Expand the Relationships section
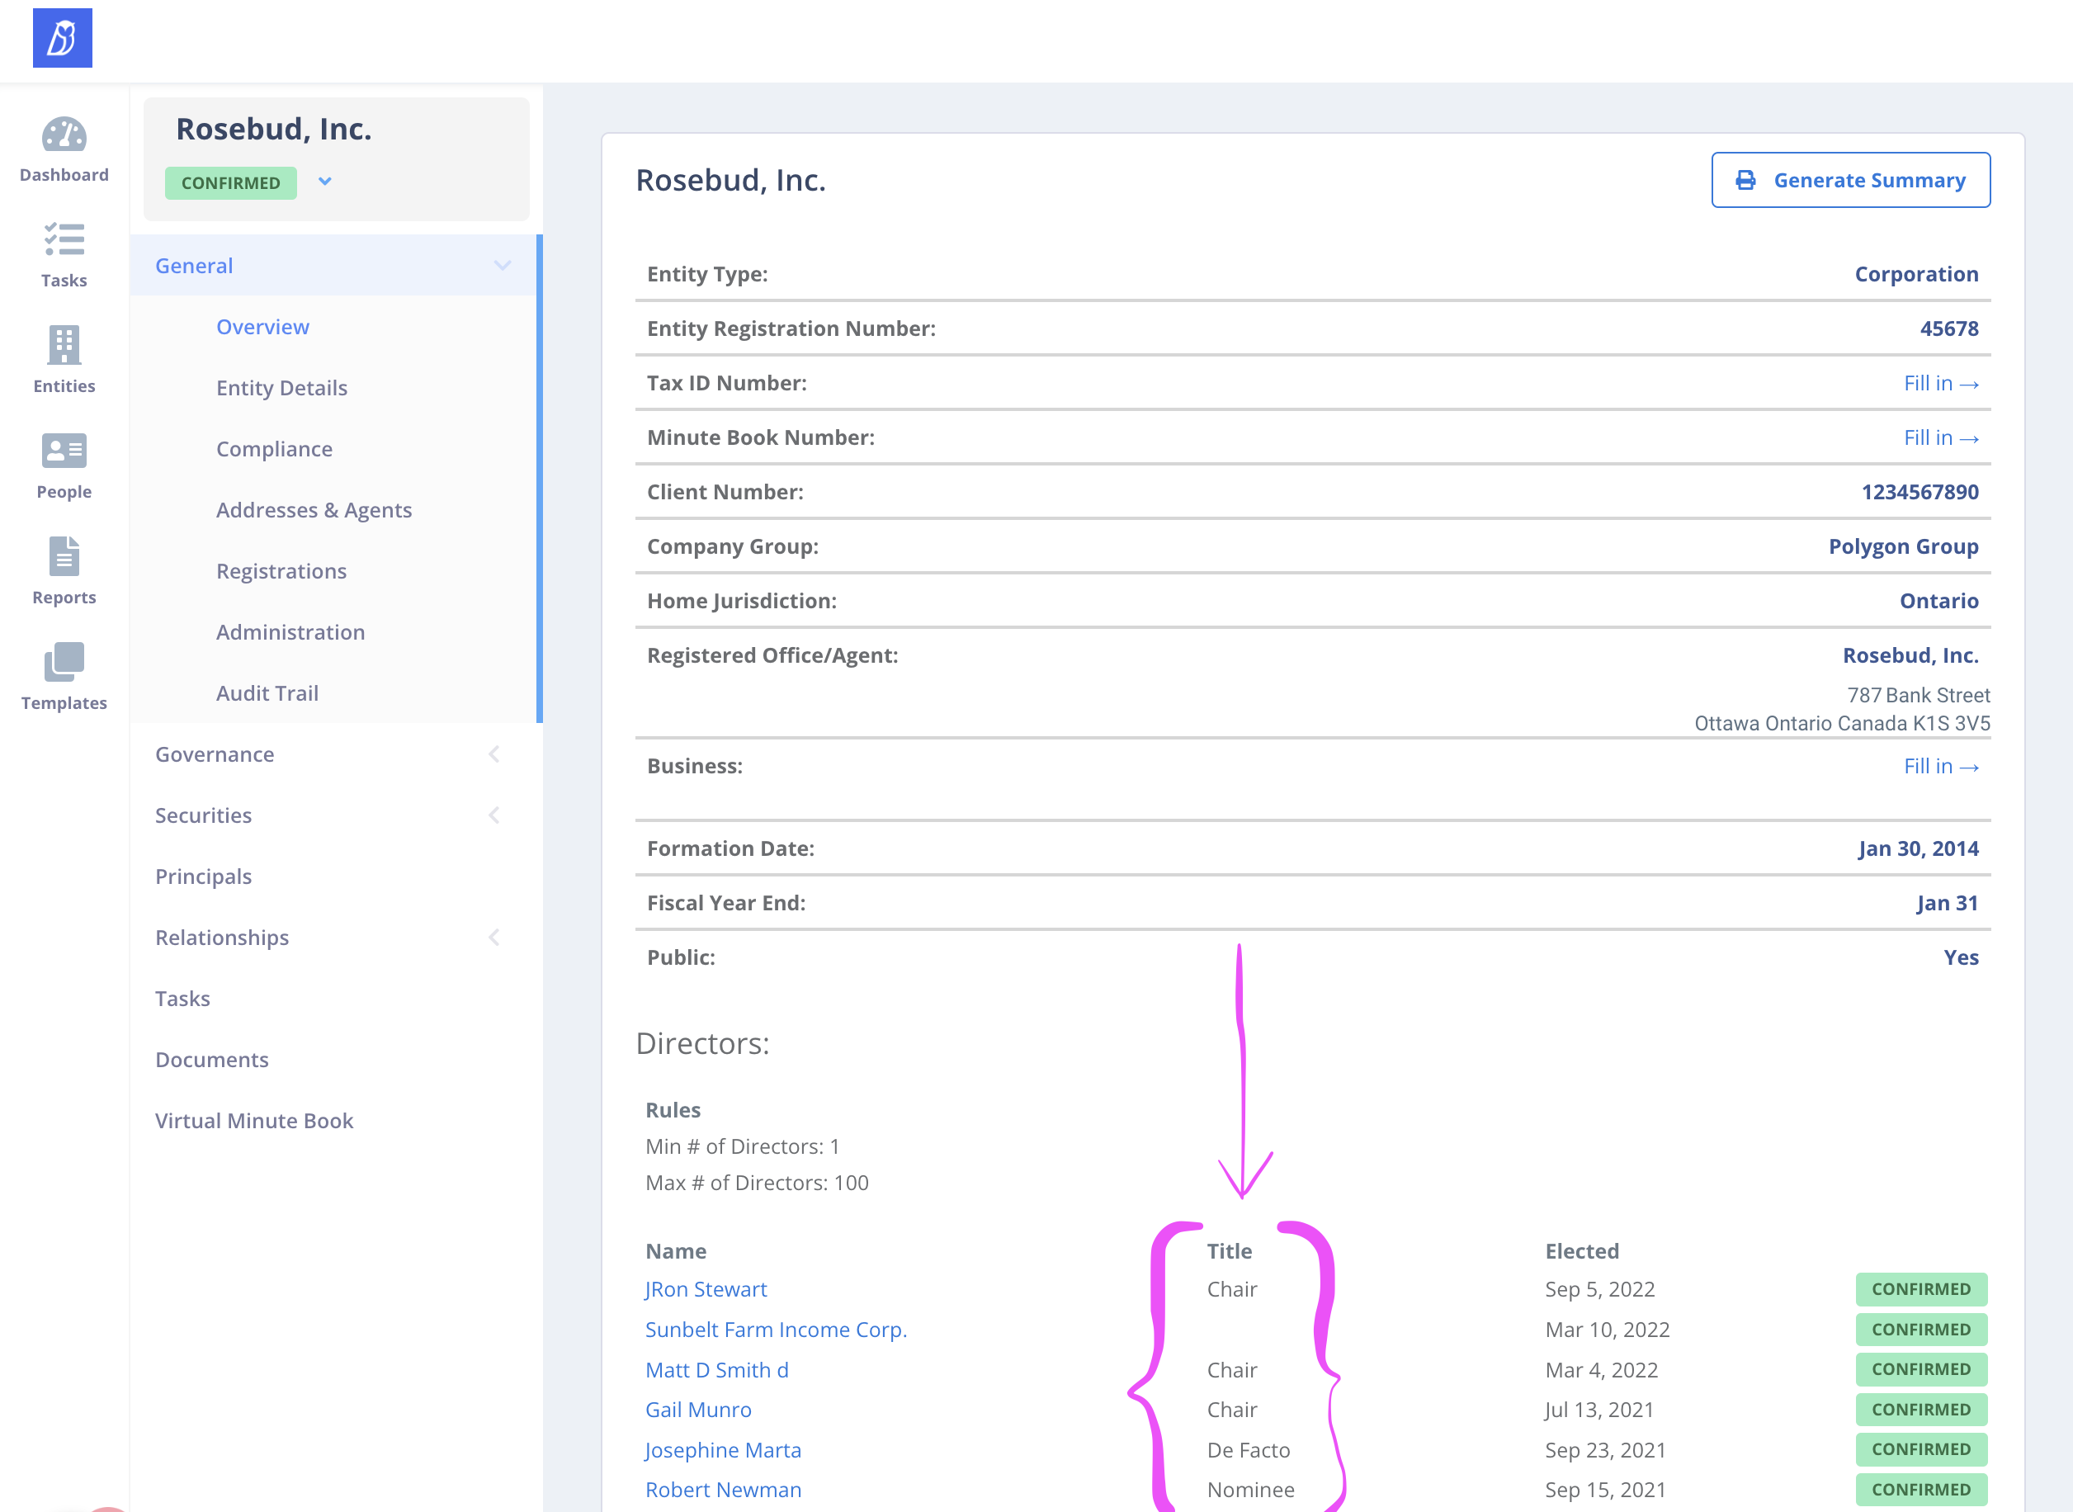The image size is (2073, 1512). 494,938
